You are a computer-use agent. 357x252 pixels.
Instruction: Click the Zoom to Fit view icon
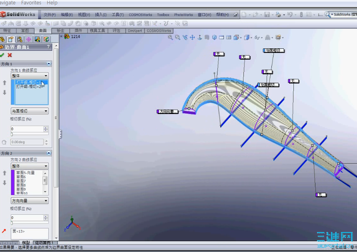(170, 37)
